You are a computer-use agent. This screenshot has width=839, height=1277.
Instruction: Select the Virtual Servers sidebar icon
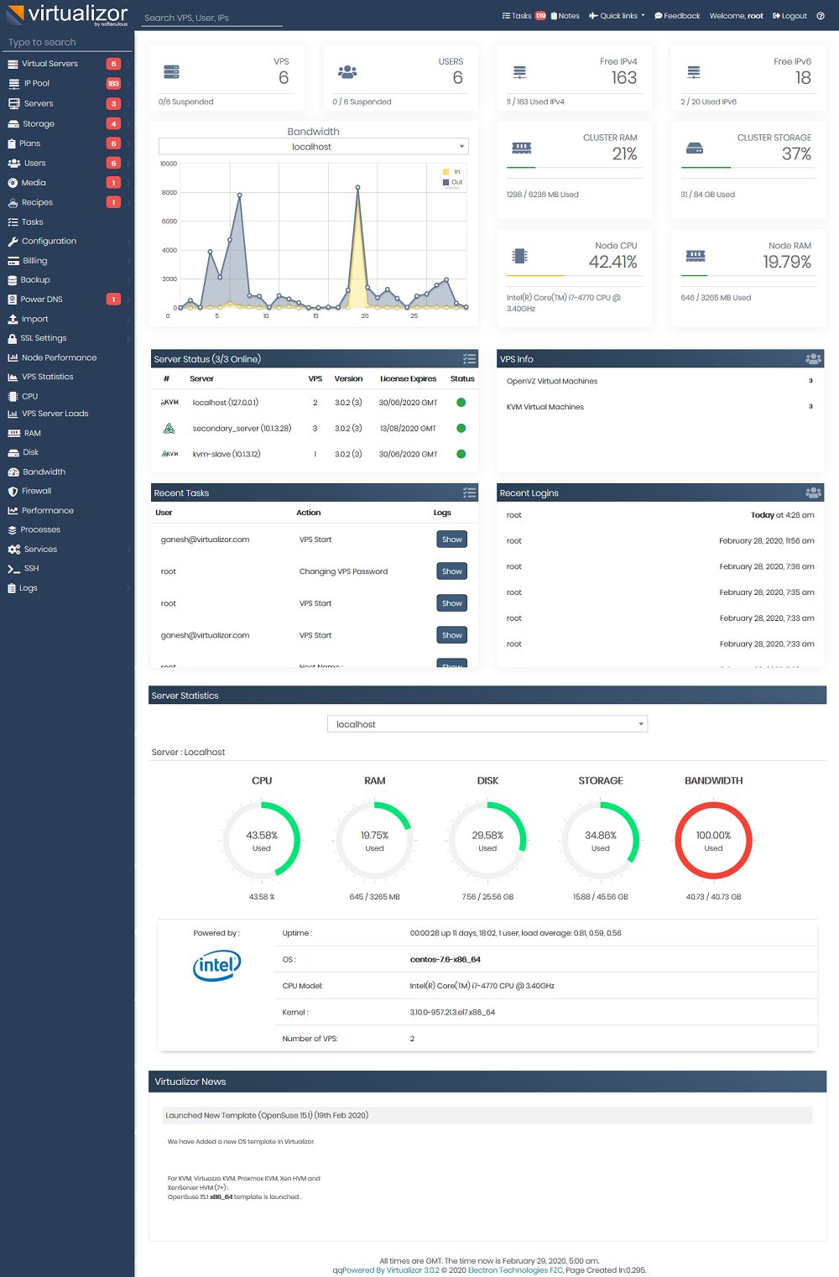[13, 63]
